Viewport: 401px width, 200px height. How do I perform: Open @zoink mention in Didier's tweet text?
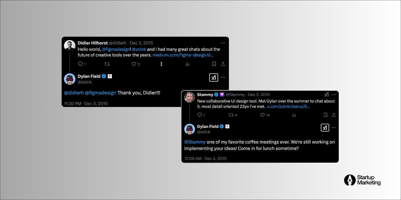[139, 49]
